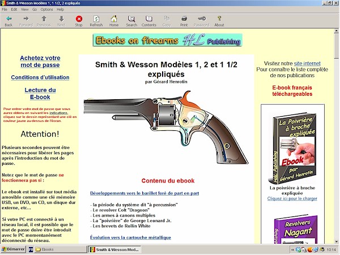Expand hidden tray icons chevron
The height and width of the screenshot is (255, 340).
pos(292,250)
